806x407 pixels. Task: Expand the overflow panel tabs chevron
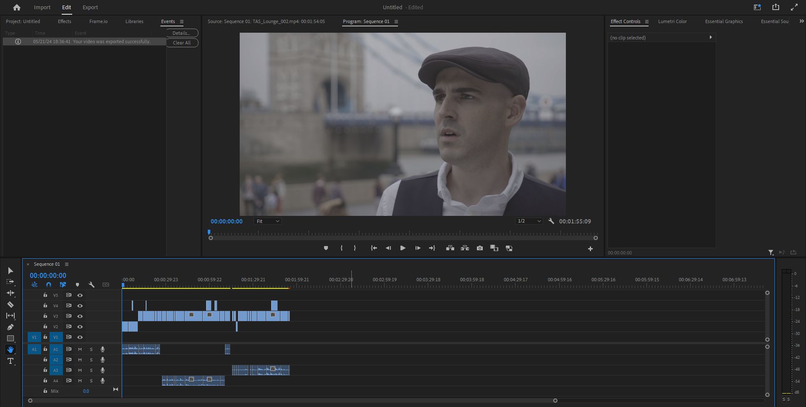801,21
